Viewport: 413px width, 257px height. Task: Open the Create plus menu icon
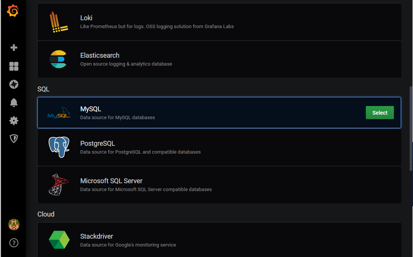(x=14, y=48)
